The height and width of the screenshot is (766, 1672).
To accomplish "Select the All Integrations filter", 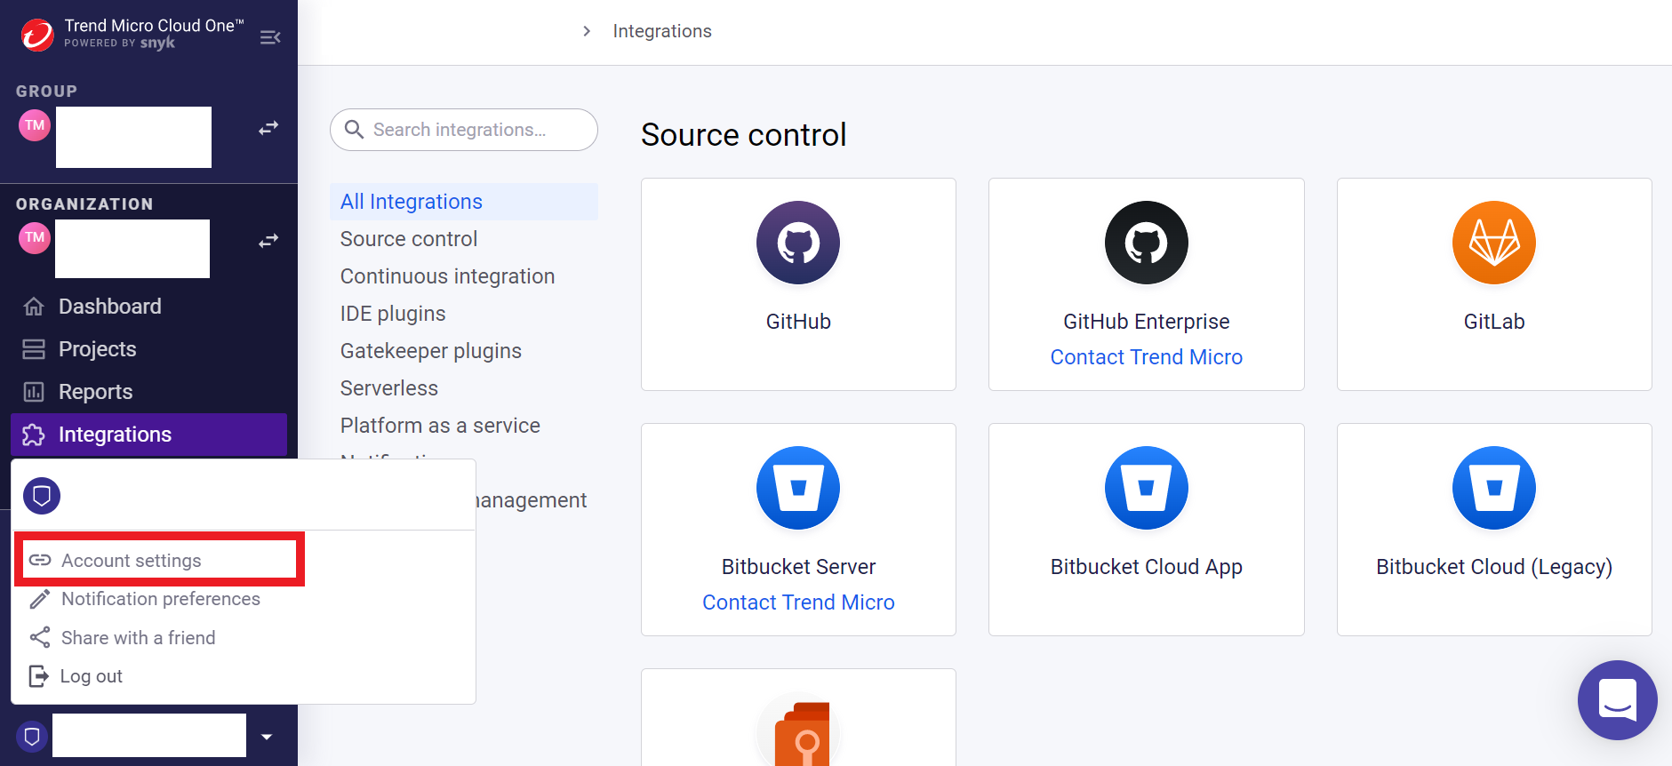I will (463, 202).
